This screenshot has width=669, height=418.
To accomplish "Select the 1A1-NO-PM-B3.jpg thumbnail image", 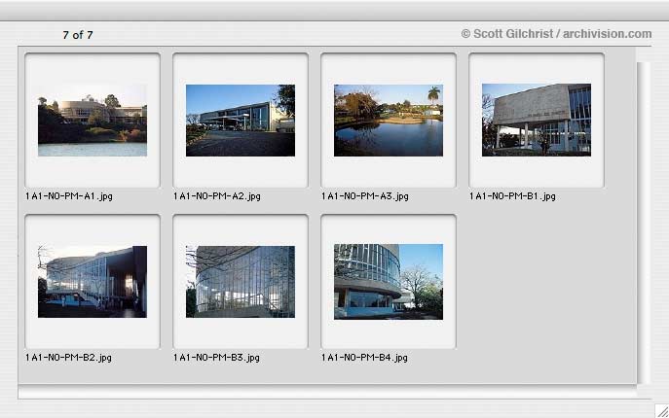I will click(x=241, y=282).
